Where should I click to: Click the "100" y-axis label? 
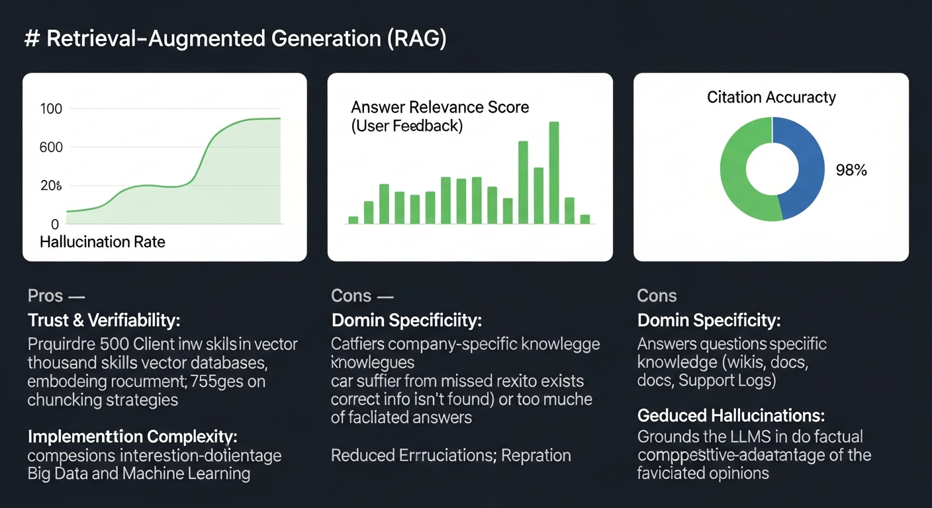coord(51,108)
